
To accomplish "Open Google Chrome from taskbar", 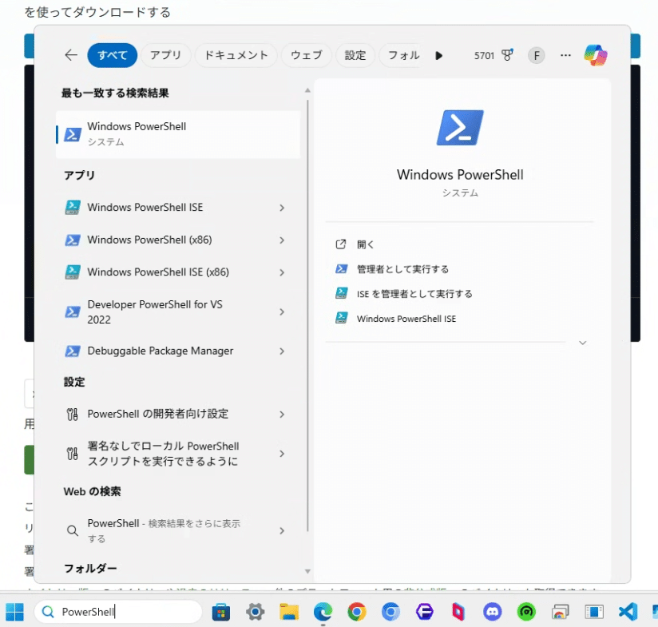I will pos(357,612).
